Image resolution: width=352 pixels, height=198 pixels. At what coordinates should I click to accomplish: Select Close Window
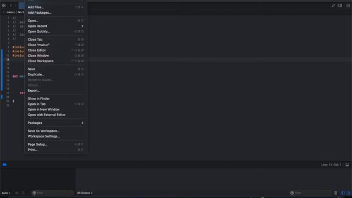click(56, 56)
